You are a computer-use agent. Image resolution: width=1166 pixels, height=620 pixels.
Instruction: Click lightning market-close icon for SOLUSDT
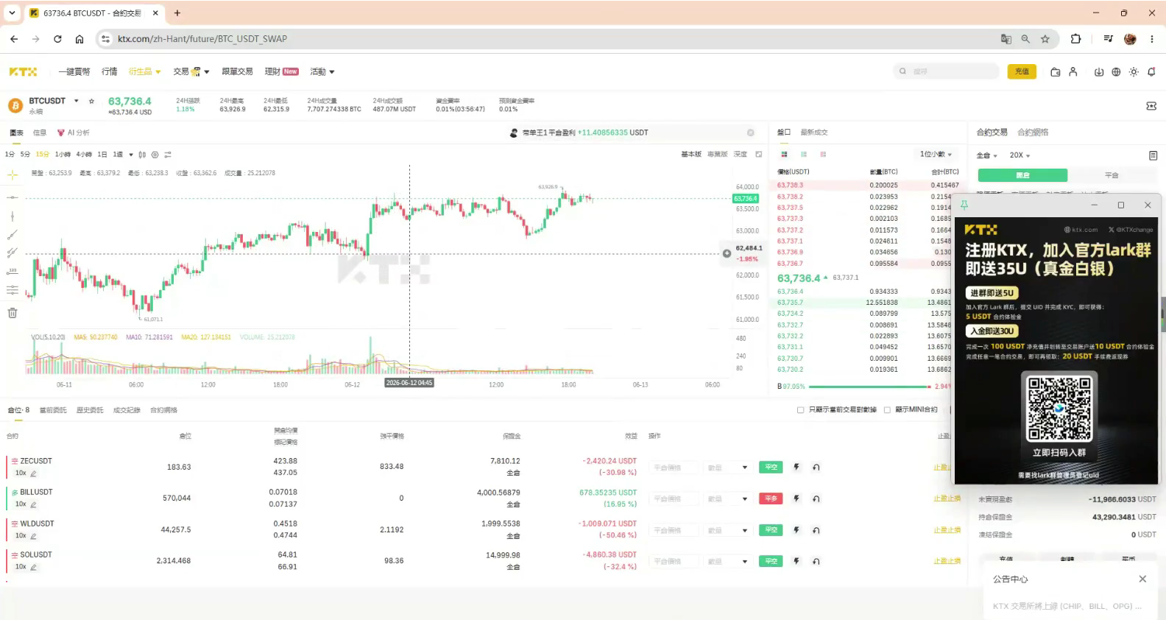tap(796, 561)
